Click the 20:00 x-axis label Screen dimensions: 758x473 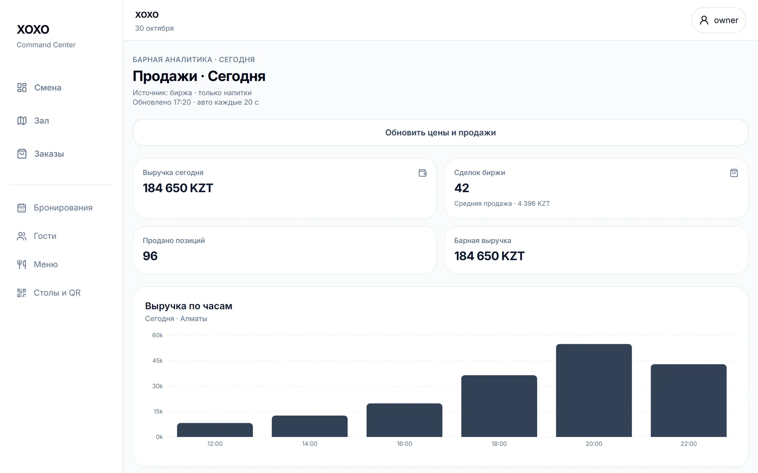(x=594, y=444)
